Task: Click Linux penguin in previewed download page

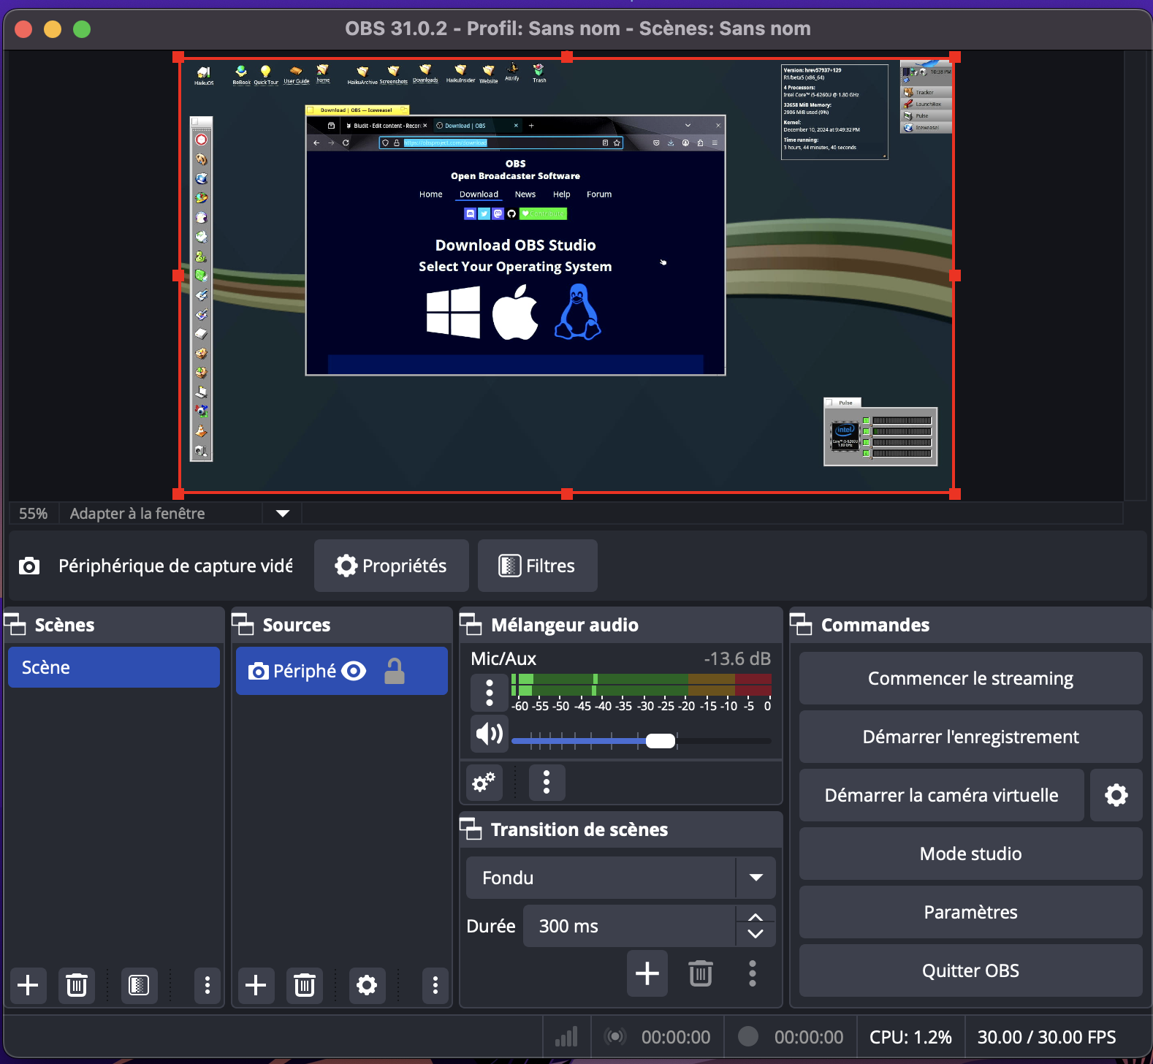Action: (577, 312)
